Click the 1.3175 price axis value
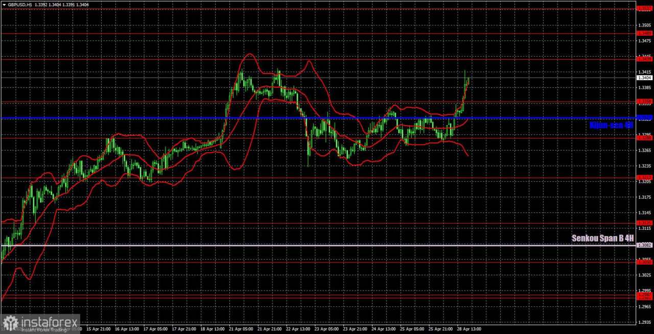Screen dimensions: 654x334 point(644,197)
